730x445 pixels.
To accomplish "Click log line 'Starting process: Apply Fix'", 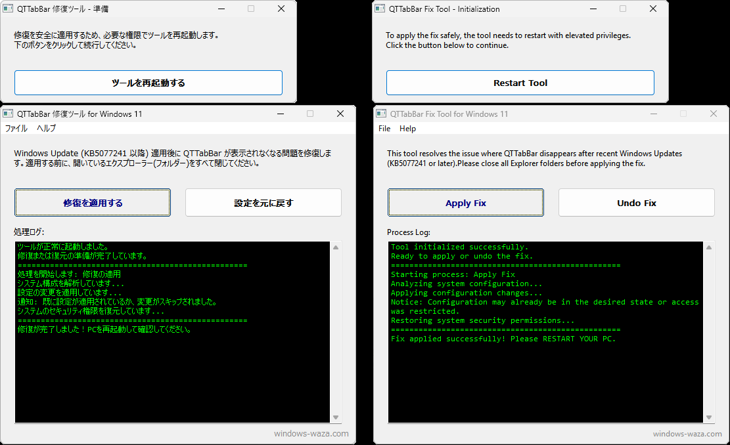I will tap(453, 274).
